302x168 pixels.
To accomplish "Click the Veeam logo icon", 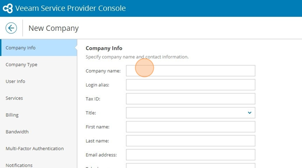I will click(8, 8).
